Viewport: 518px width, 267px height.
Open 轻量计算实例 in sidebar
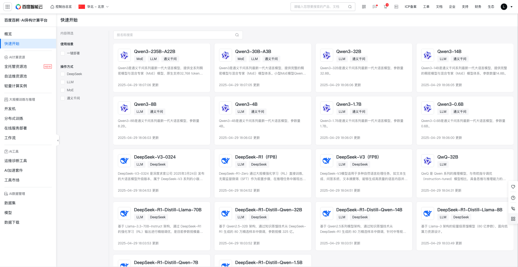coord(28,86)
